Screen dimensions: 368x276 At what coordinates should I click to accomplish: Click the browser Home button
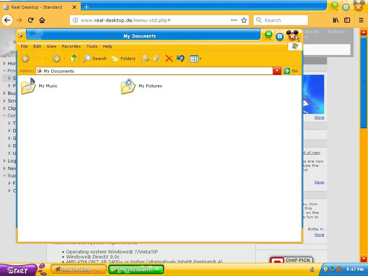coord(42,20)
